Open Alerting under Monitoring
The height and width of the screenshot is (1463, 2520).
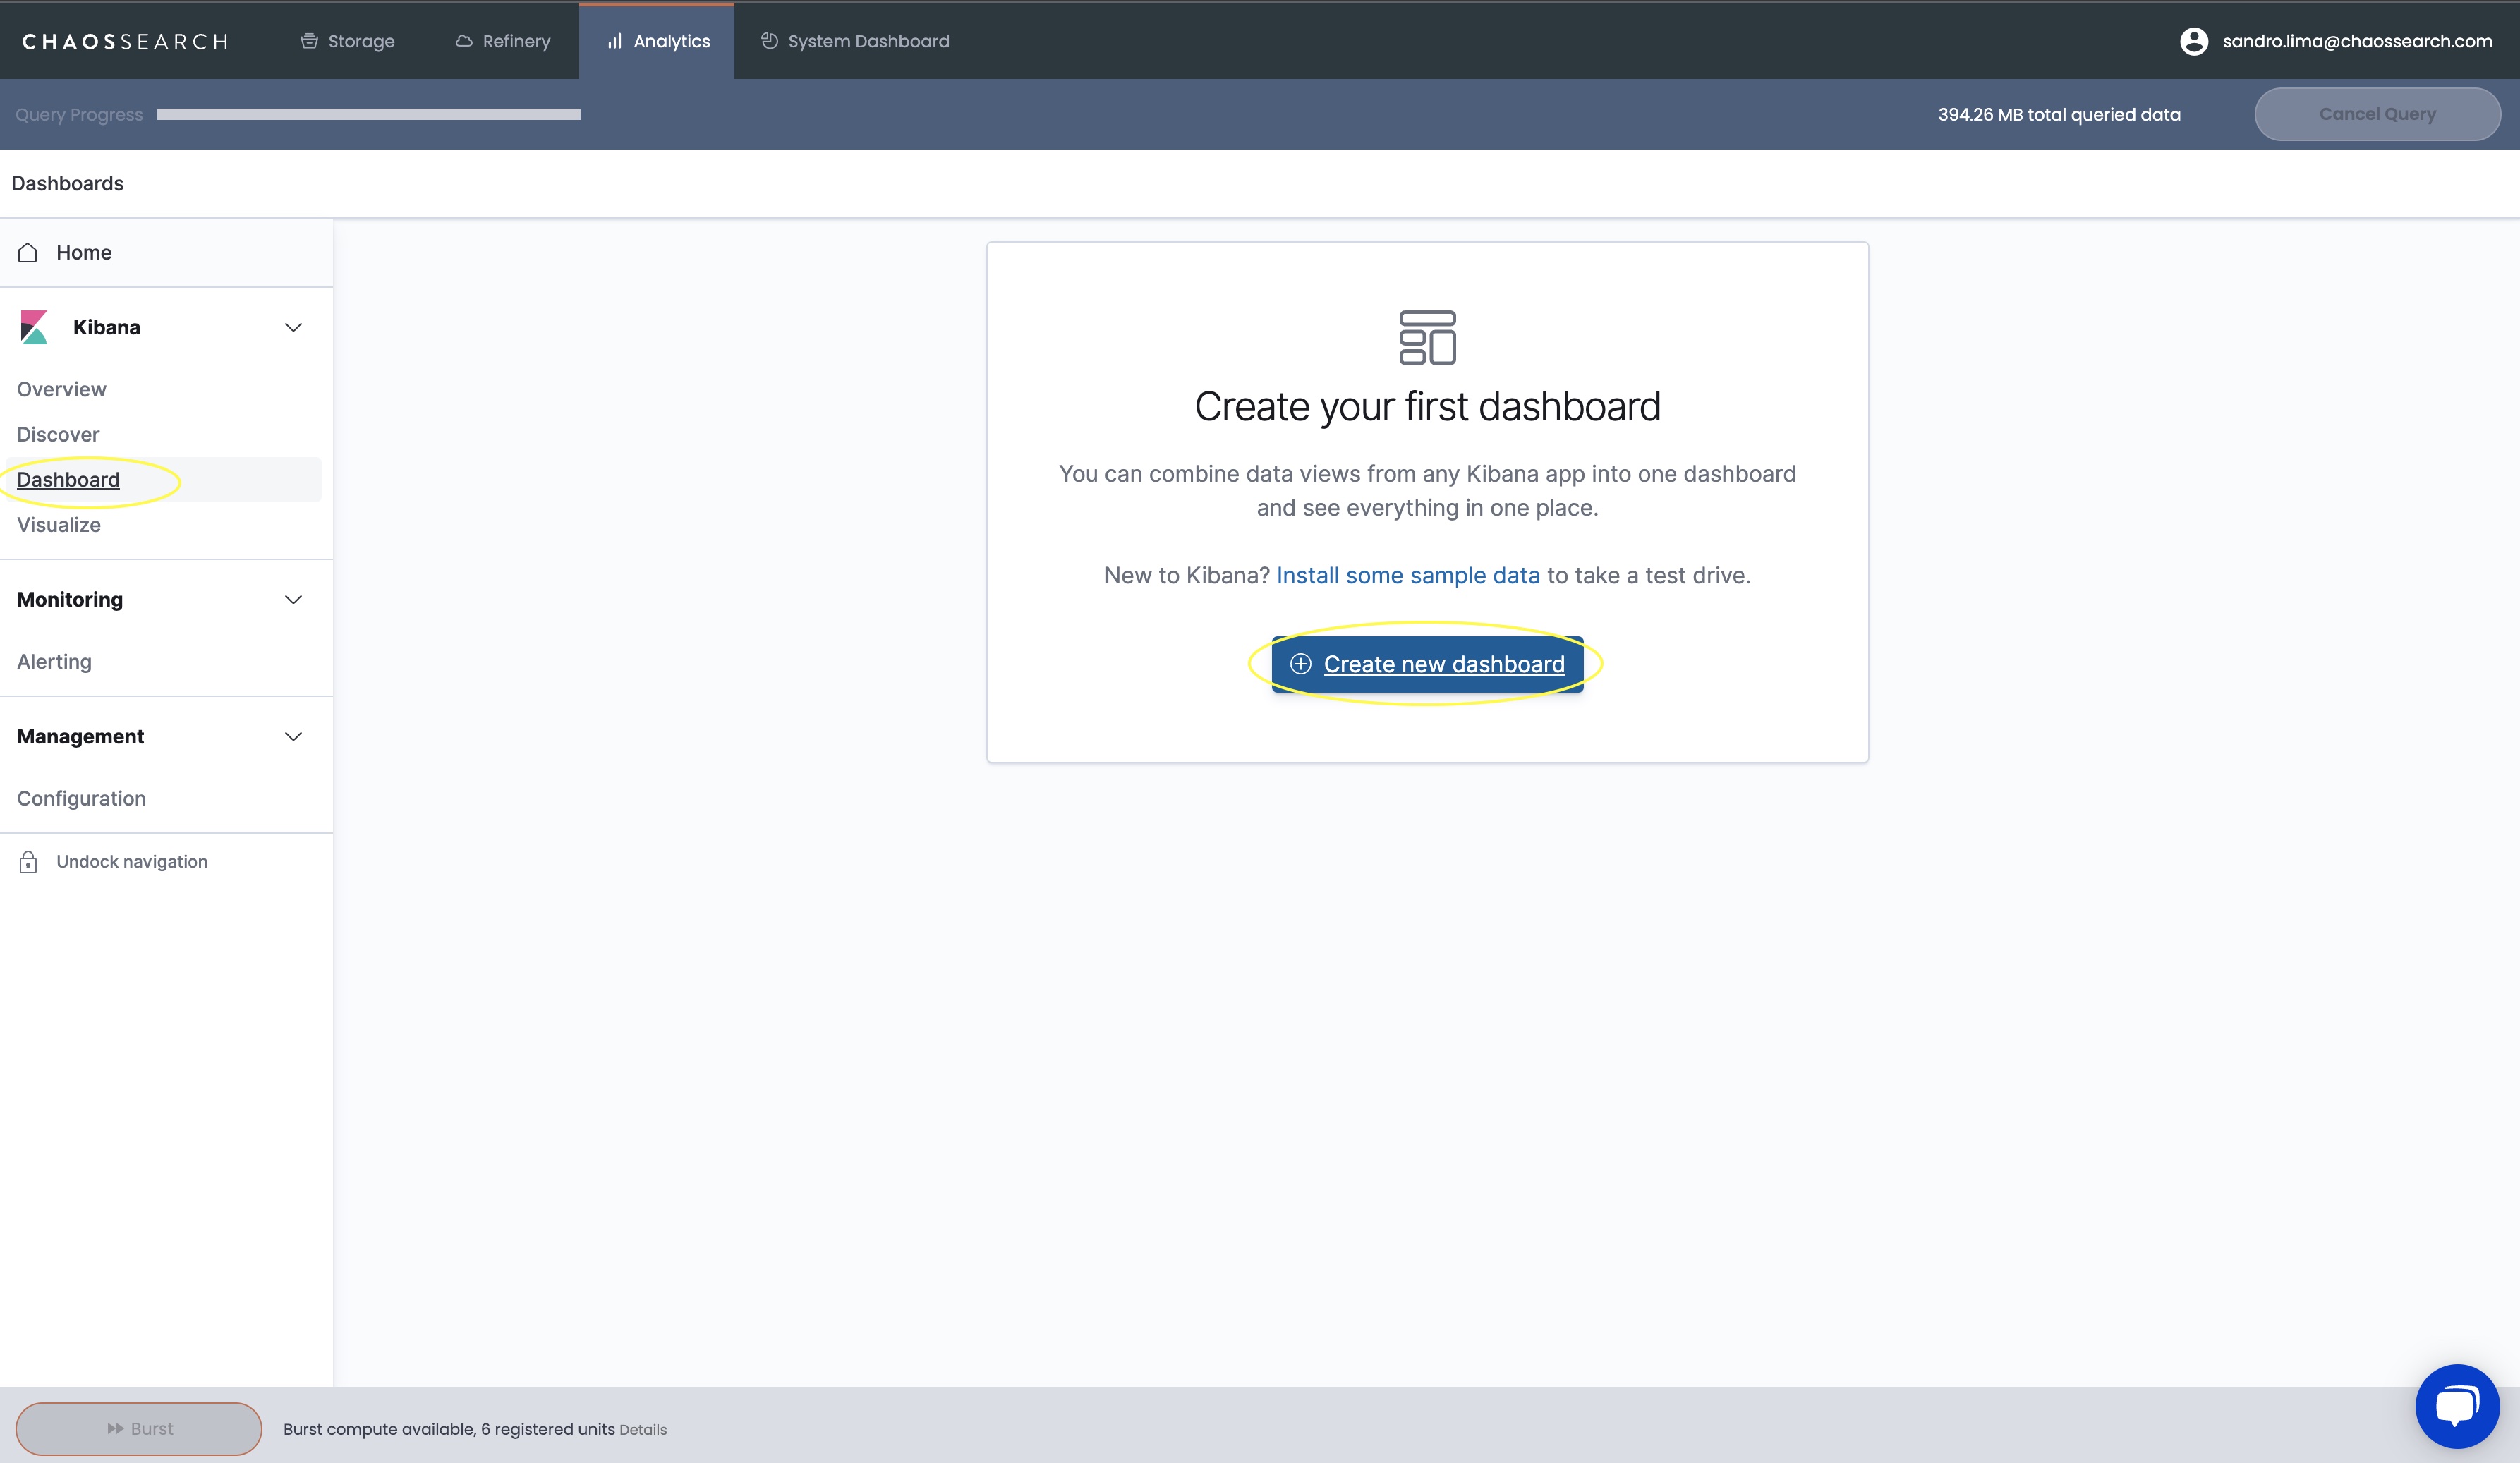tap(54, 661)
